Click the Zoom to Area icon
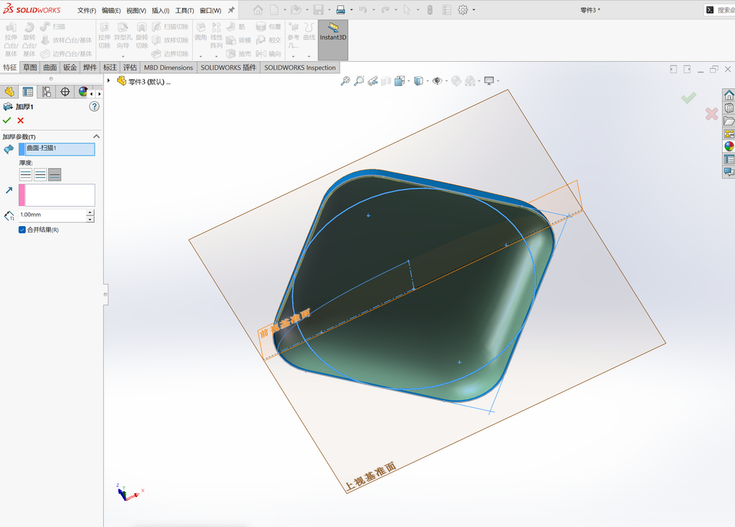 coord(359,81)
